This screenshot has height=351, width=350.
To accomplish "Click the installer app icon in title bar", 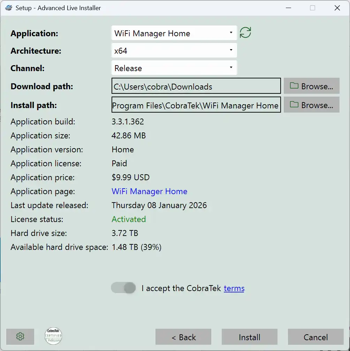I will tap(9, 8).
